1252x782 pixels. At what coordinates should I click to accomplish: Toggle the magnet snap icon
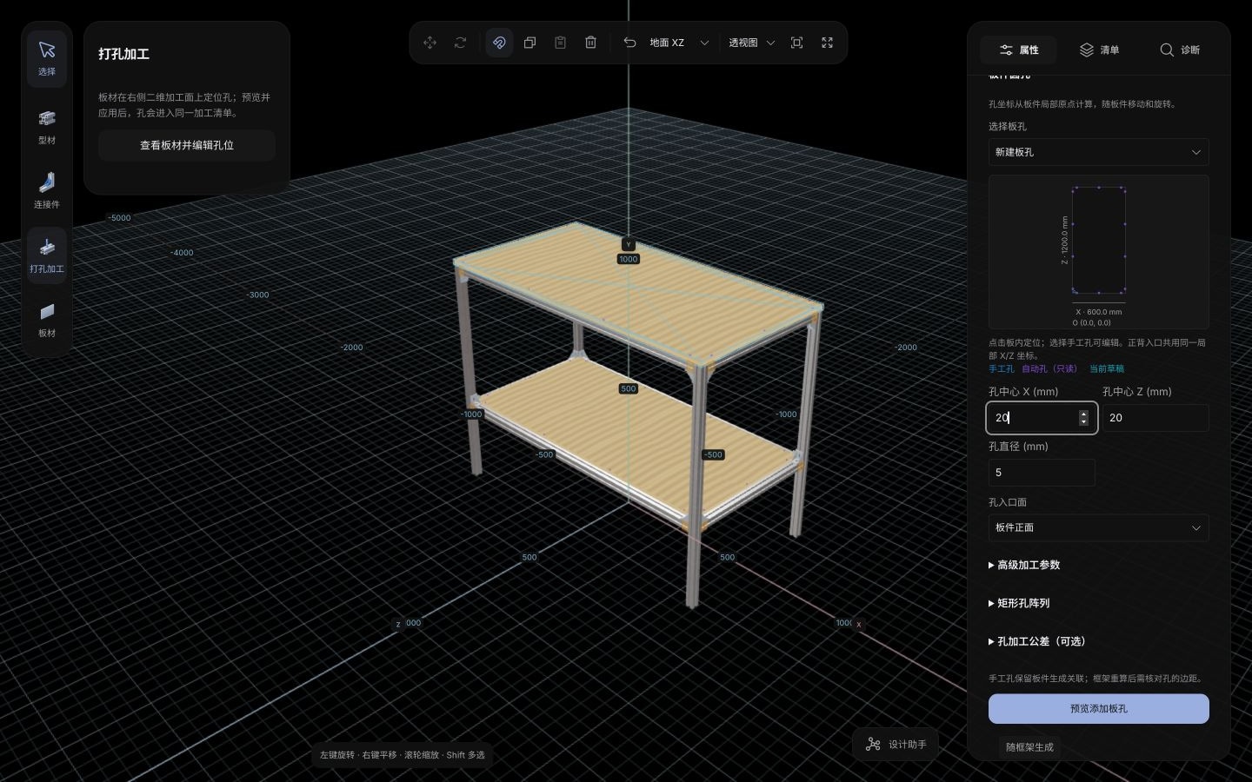[499, 43]
